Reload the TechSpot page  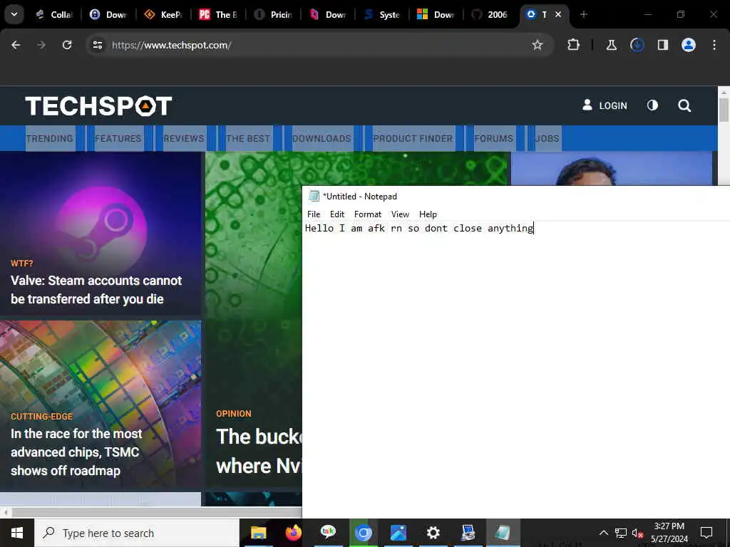point(67,45)
